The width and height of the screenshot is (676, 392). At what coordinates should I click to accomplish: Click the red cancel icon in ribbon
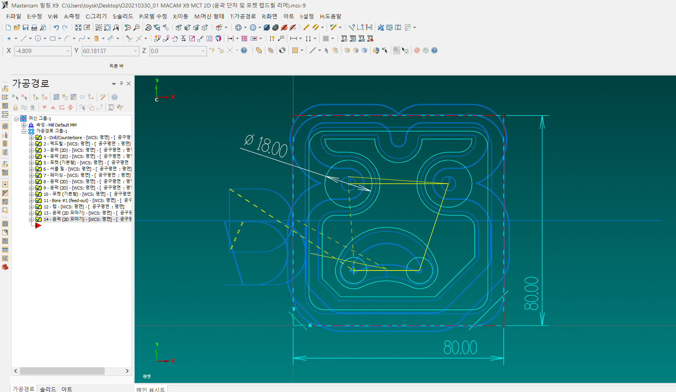click(417, 50)
